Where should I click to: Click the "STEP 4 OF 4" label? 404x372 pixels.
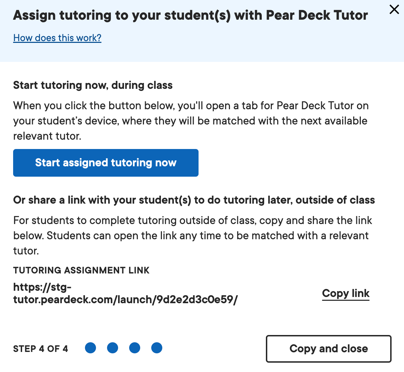pos(40,348)
